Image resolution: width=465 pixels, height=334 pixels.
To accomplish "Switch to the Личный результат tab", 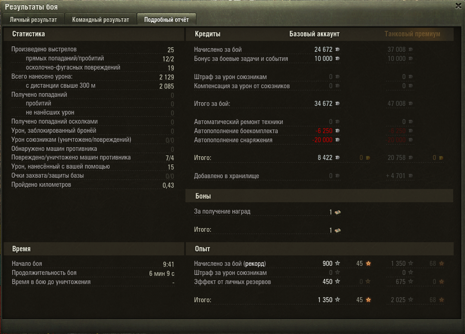I will point(33,20).
